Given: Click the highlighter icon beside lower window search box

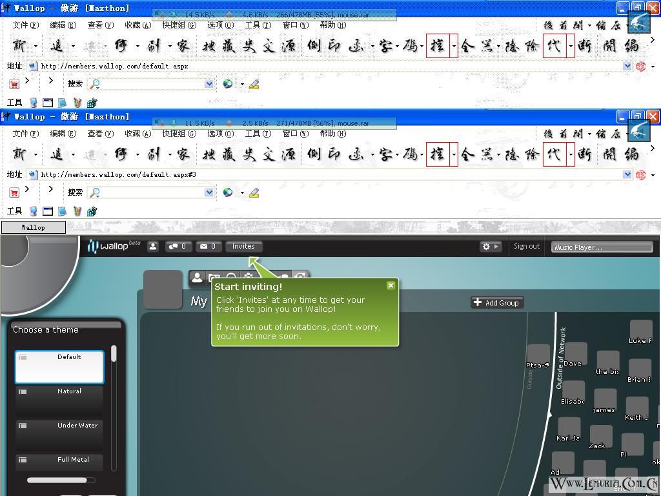Looking at the screenshot, I should (254, 192).
